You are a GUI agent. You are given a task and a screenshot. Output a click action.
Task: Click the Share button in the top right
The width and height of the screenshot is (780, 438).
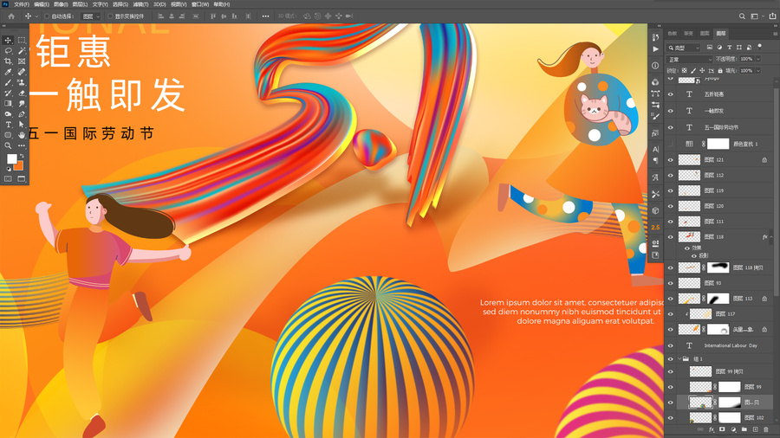[x=772, y=16]
